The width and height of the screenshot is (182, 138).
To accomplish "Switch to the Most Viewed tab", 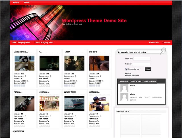I will (x=150, y=82).
